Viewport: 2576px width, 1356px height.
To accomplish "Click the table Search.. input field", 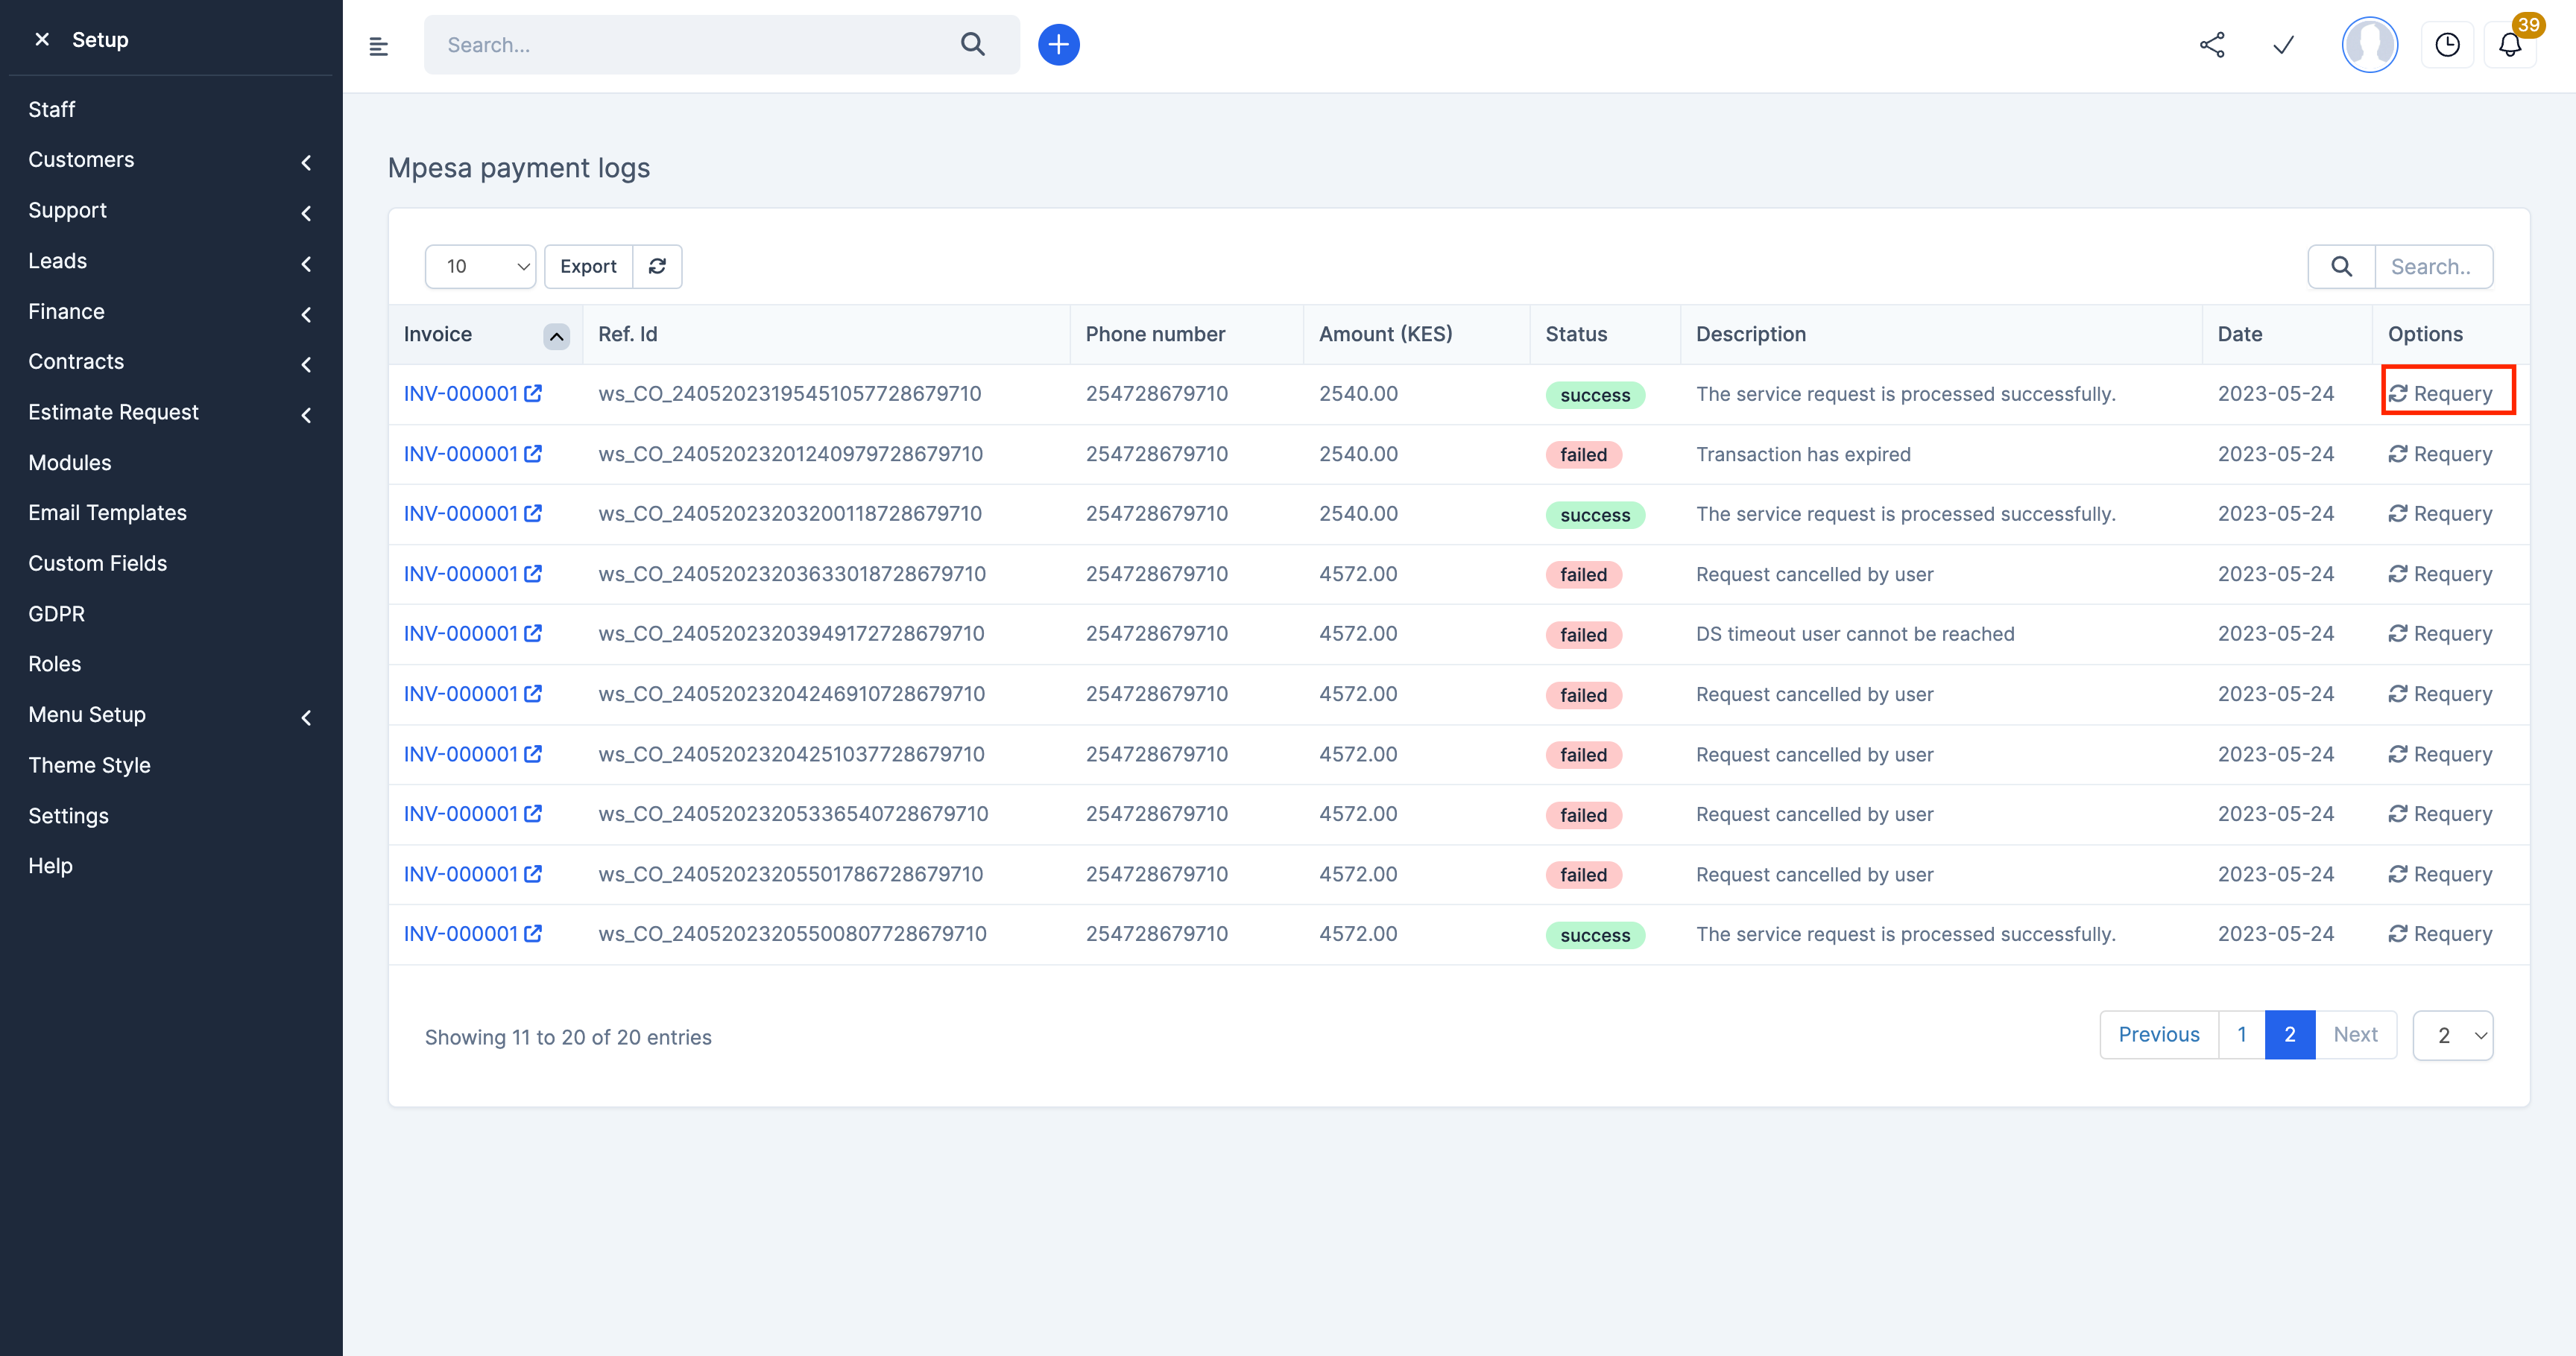I will click(x=2432, y=267).
